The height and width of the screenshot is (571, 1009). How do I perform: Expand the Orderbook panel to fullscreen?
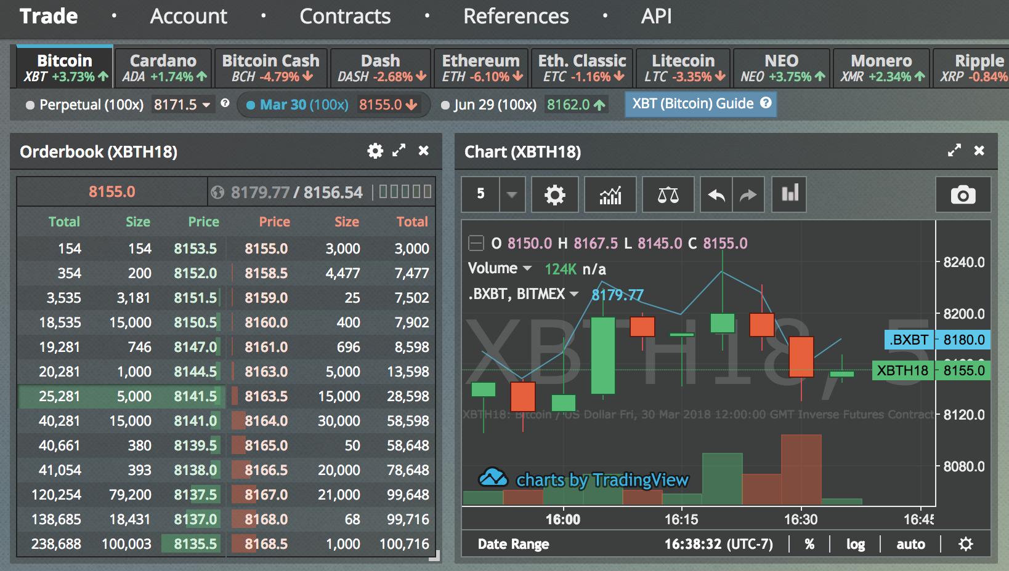tap(399, 150)
